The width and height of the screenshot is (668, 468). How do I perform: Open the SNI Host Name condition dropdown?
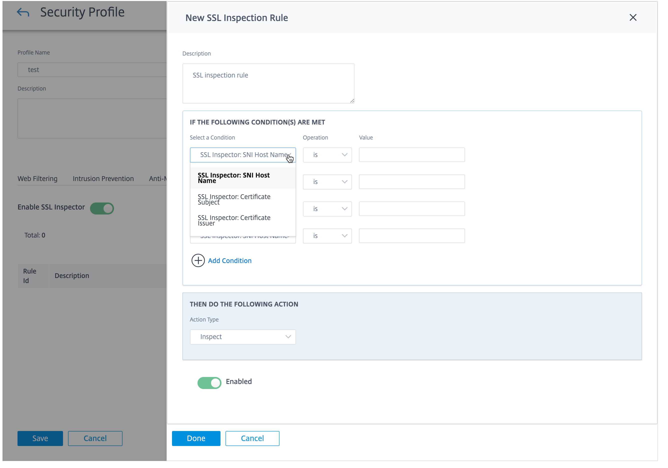[243, 155]
